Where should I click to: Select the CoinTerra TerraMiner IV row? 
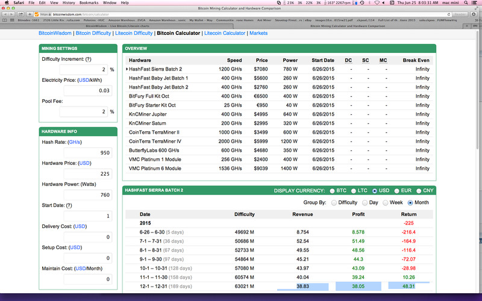click(x=279, y=141)
